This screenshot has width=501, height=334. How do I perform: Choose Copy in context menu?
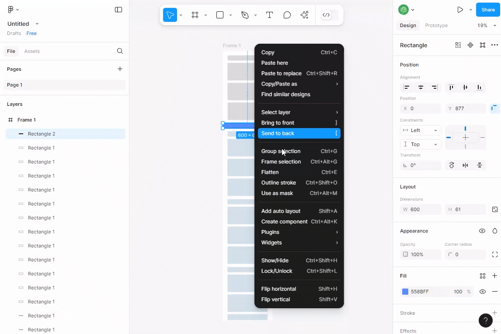point(299,52)
